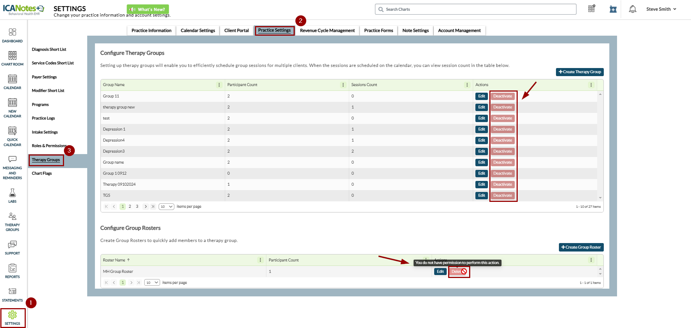The width and height of the screenshot is (691, 328).
Task: Open the Statements sidebar icon
Action: 12,295
